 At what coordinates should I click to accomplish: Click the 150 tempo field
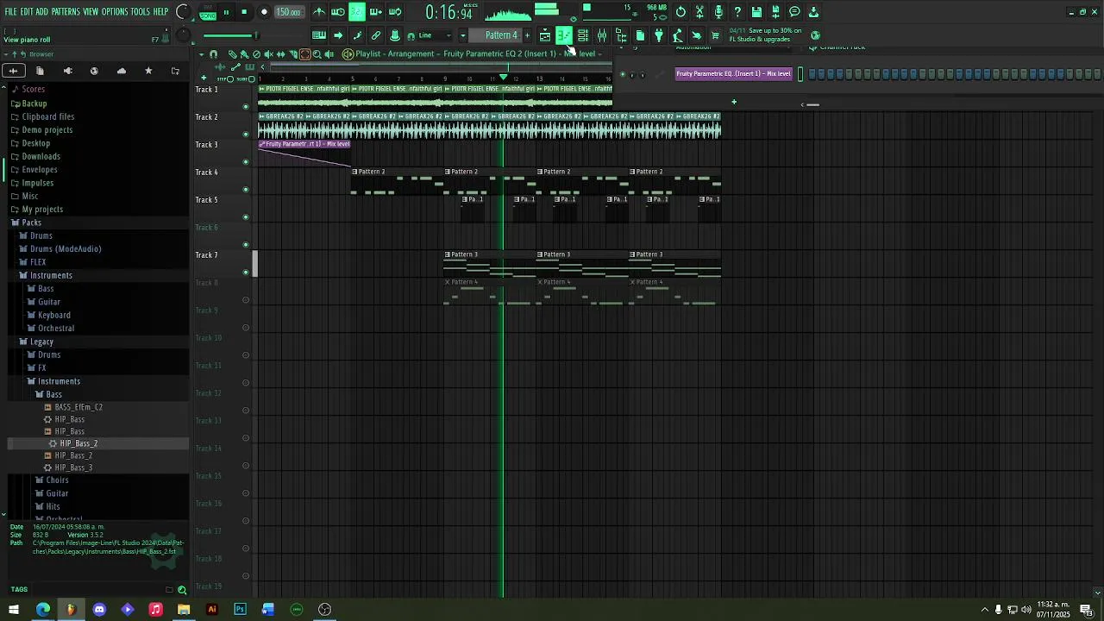pos(288,12)
